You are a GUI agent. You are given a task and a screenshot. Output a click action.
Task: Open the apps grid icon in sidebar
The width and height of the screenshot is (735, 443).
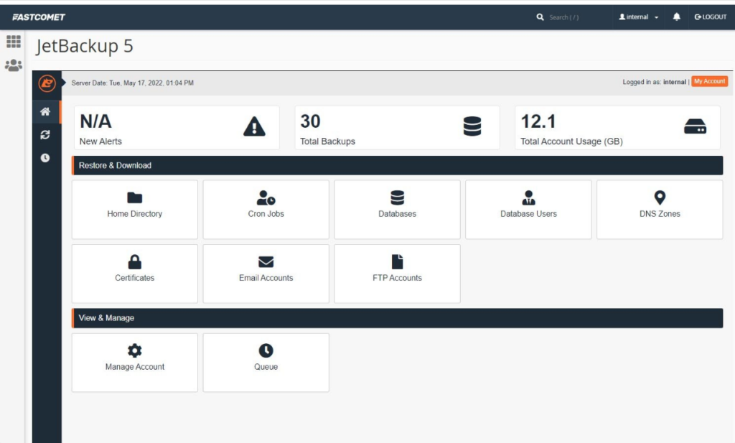14,42
